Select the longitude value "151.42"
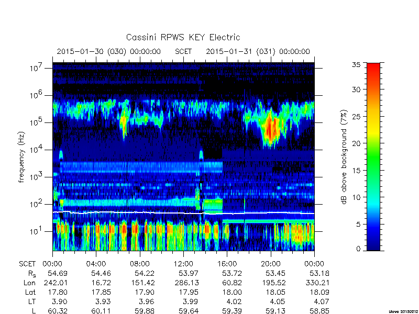Image resolution: width=419 pixels, height=314 pixels. click(142, 283)
